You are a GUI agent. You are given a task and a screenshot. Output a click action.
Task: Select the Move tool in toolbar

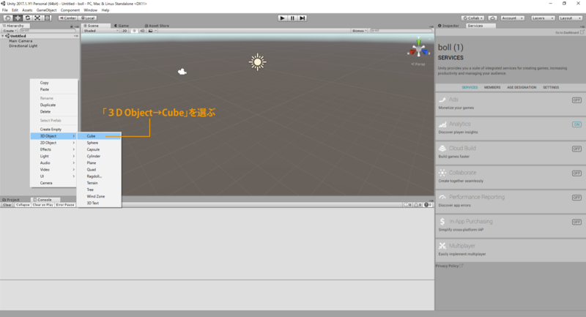18,18
